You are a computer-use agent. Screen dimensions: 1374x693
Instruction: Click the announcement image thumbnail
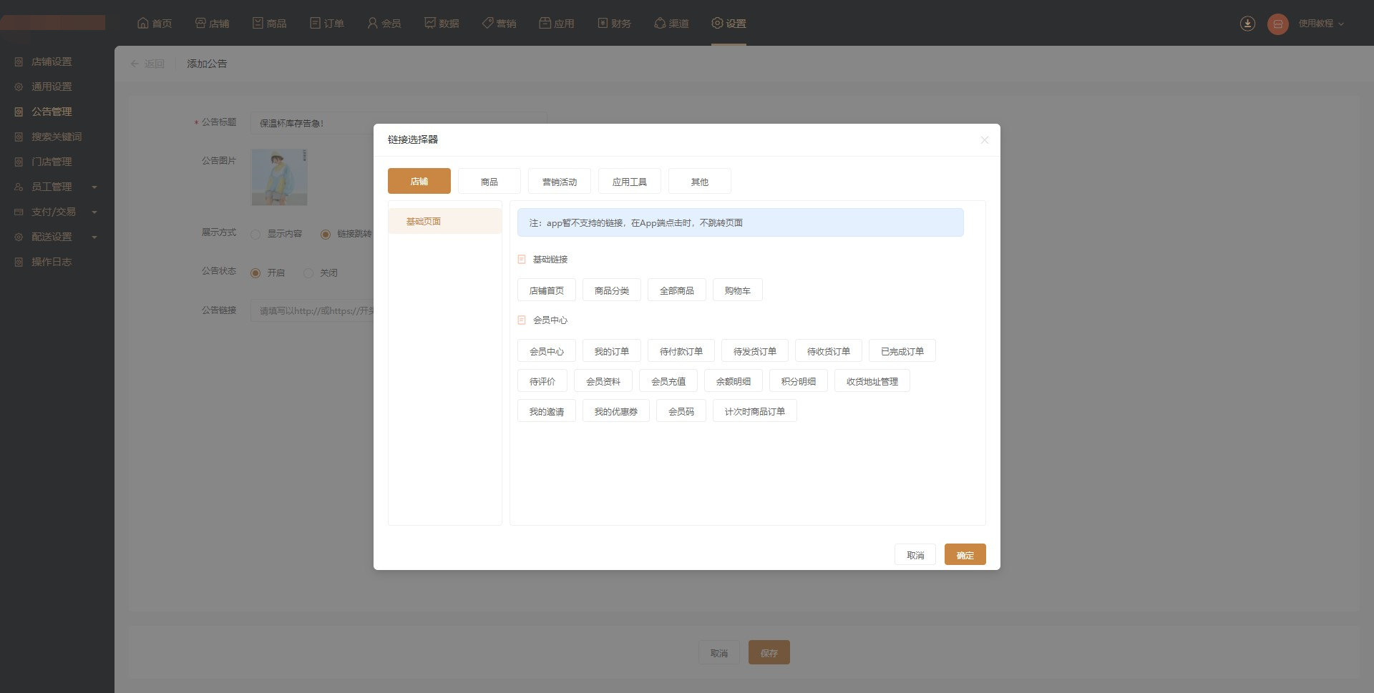[x=279, y=177]
